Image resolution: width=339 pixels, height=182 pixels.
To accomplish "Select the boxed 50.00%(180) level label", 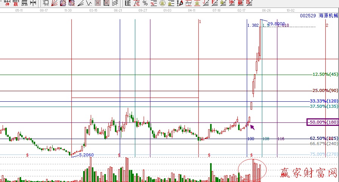I will tap(322, 122).
